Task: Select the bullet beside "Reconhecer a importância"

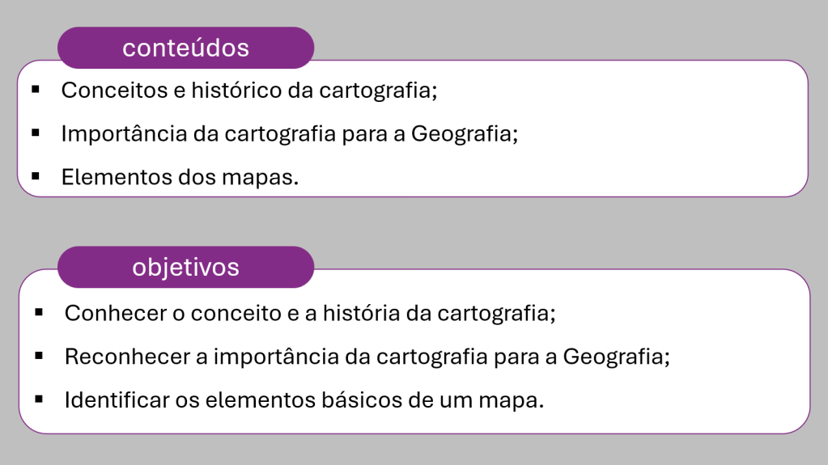Action: [x=40, y=354]
